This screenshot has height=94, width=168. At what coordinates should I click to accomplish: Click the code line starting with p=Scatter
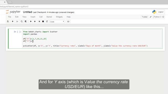85,46
